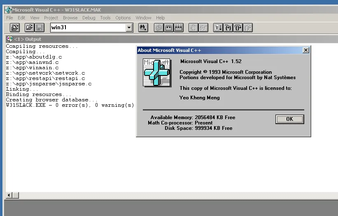This screenshot has height=216, width=338.
Task: Click the Visual C++ application title bar icon
Action: [x=8, y=10]
